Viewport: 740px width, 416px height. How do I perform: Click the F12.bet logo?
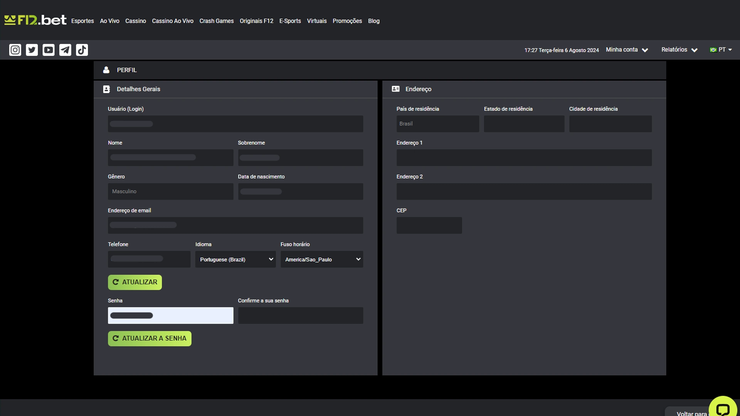(35, 20)
